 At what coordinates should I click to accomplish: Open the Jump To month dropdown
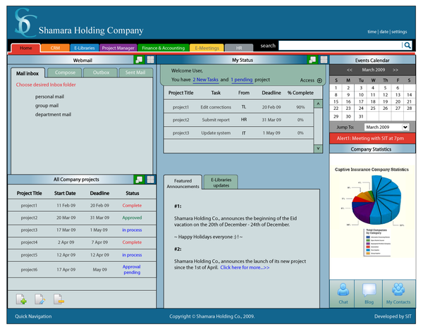point(405,127)
